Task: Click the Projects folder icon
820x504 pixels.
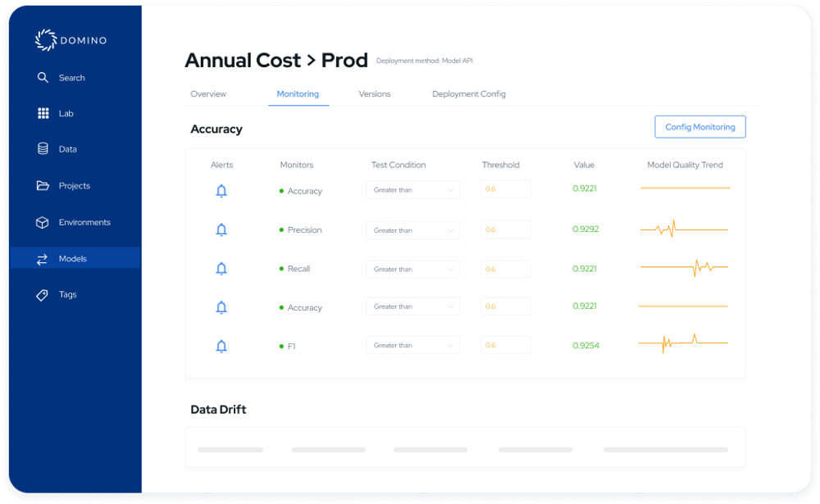Action: [43, 185]
